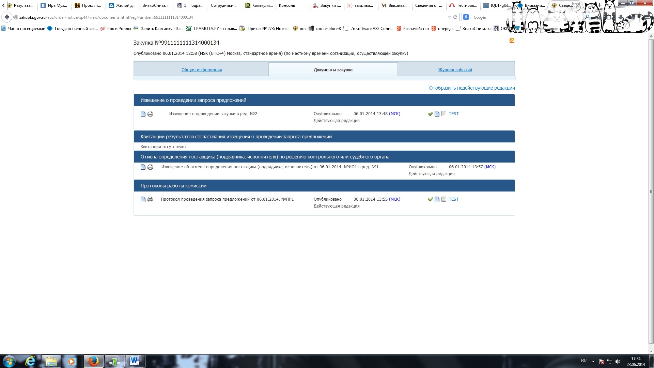Click the page reload icon in address bar
Screen dimensions: 654x368
pos(455,17)
